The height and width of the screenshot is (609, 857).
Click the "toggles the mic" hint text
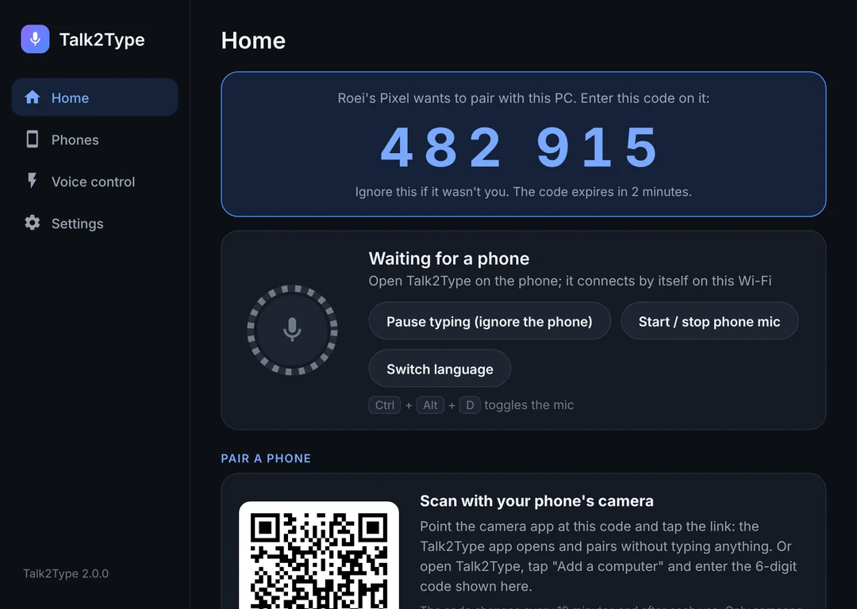tap(529, 404)
